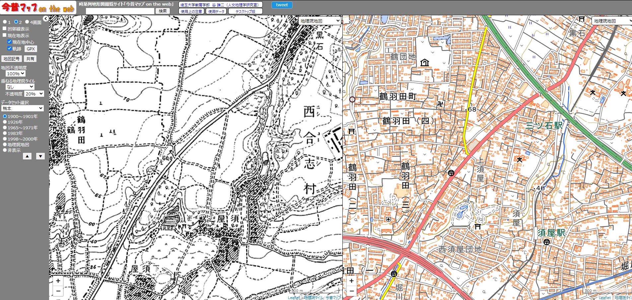632x300 pixels.
Task: Open the 使用データ page
Action: click(216, 11)
